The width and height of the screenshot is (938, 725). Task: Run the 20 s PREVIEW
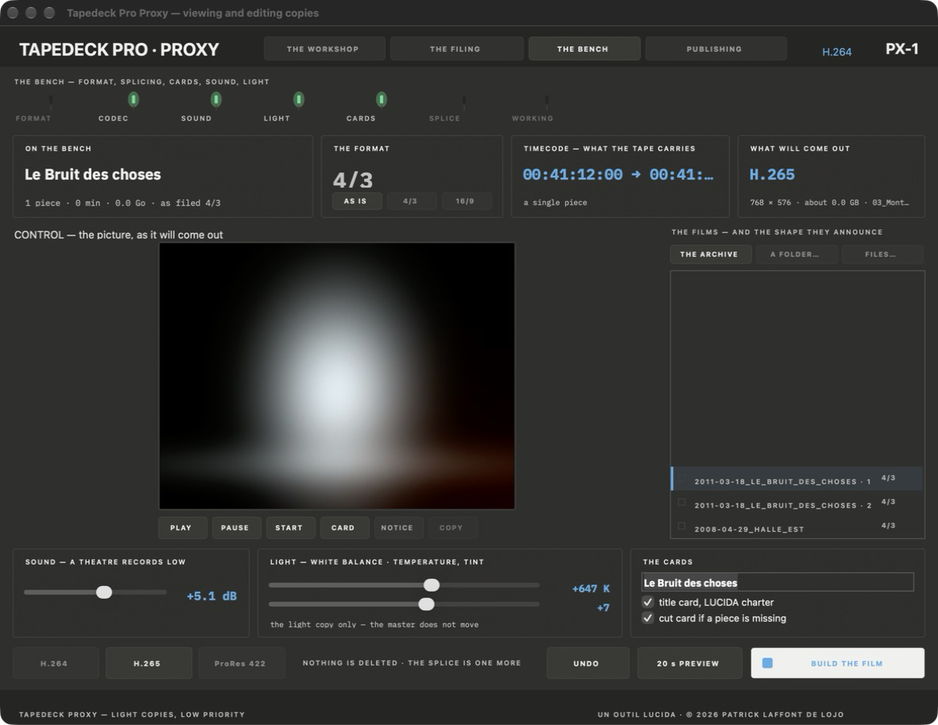coord(689,663)
